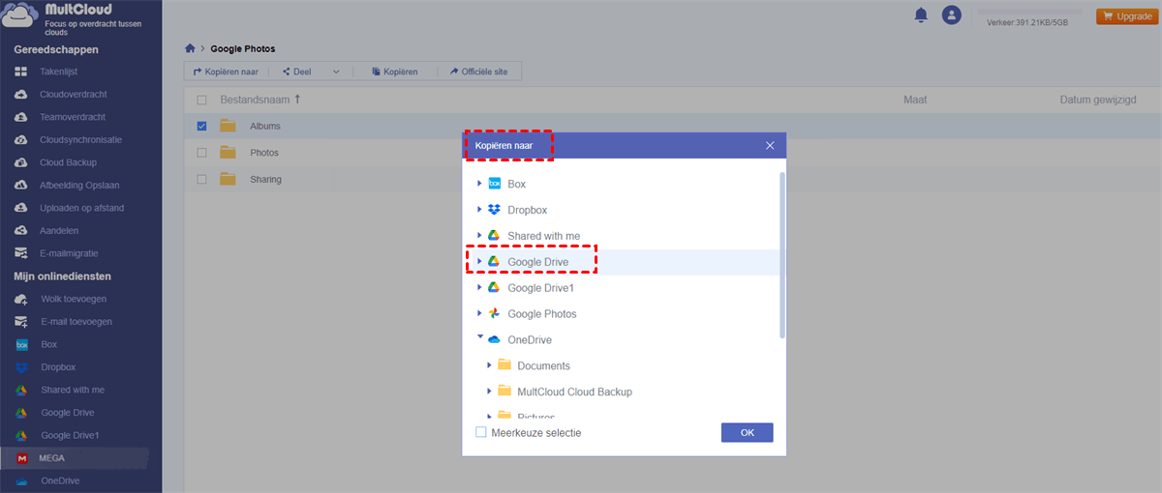Viewport: 1162px width, 493px height.
Task: Click the Deel toolbar button
Action: click(296, 72)
